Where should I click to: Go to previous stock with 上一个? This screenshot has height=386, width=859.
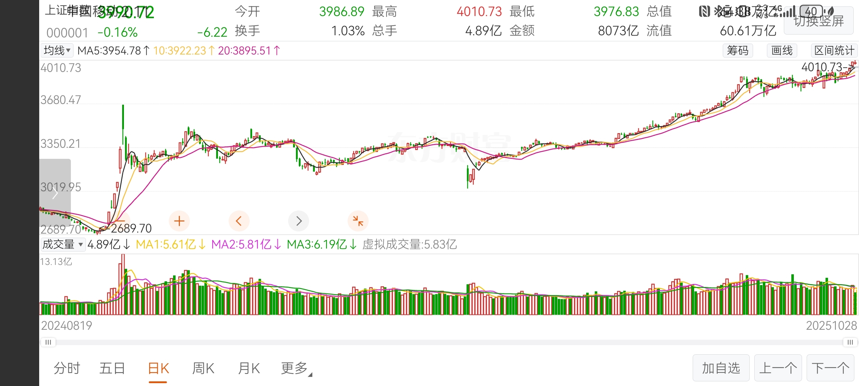pyautogui.click(x=778, y=368)
